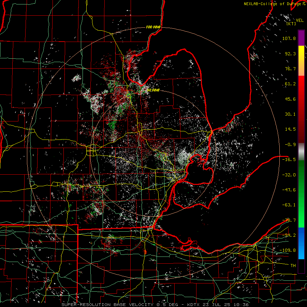
Task: Select the green color bar segment
Action: pos(301,194)
